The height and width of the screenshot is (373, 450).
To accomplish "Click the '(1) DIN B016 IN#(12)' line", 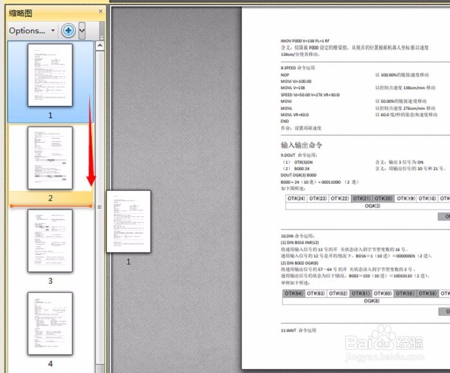I will [x=300, y=243].
